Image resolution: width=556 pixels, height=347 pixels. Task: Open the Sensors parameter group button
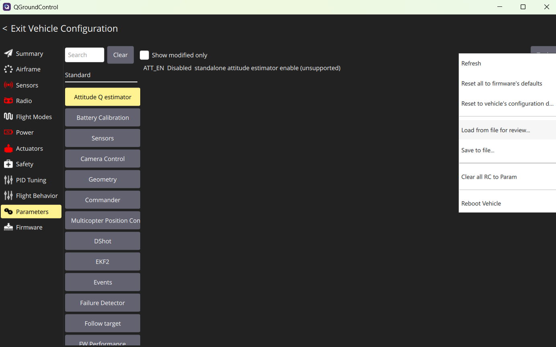pyautogui.click(x=102, y=138)
